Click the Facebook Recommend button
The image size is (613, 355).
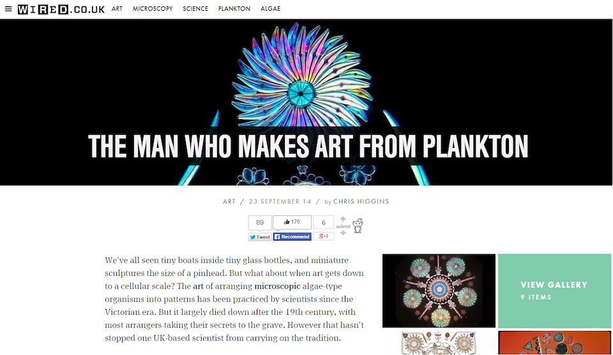click(x=292, y=237)
